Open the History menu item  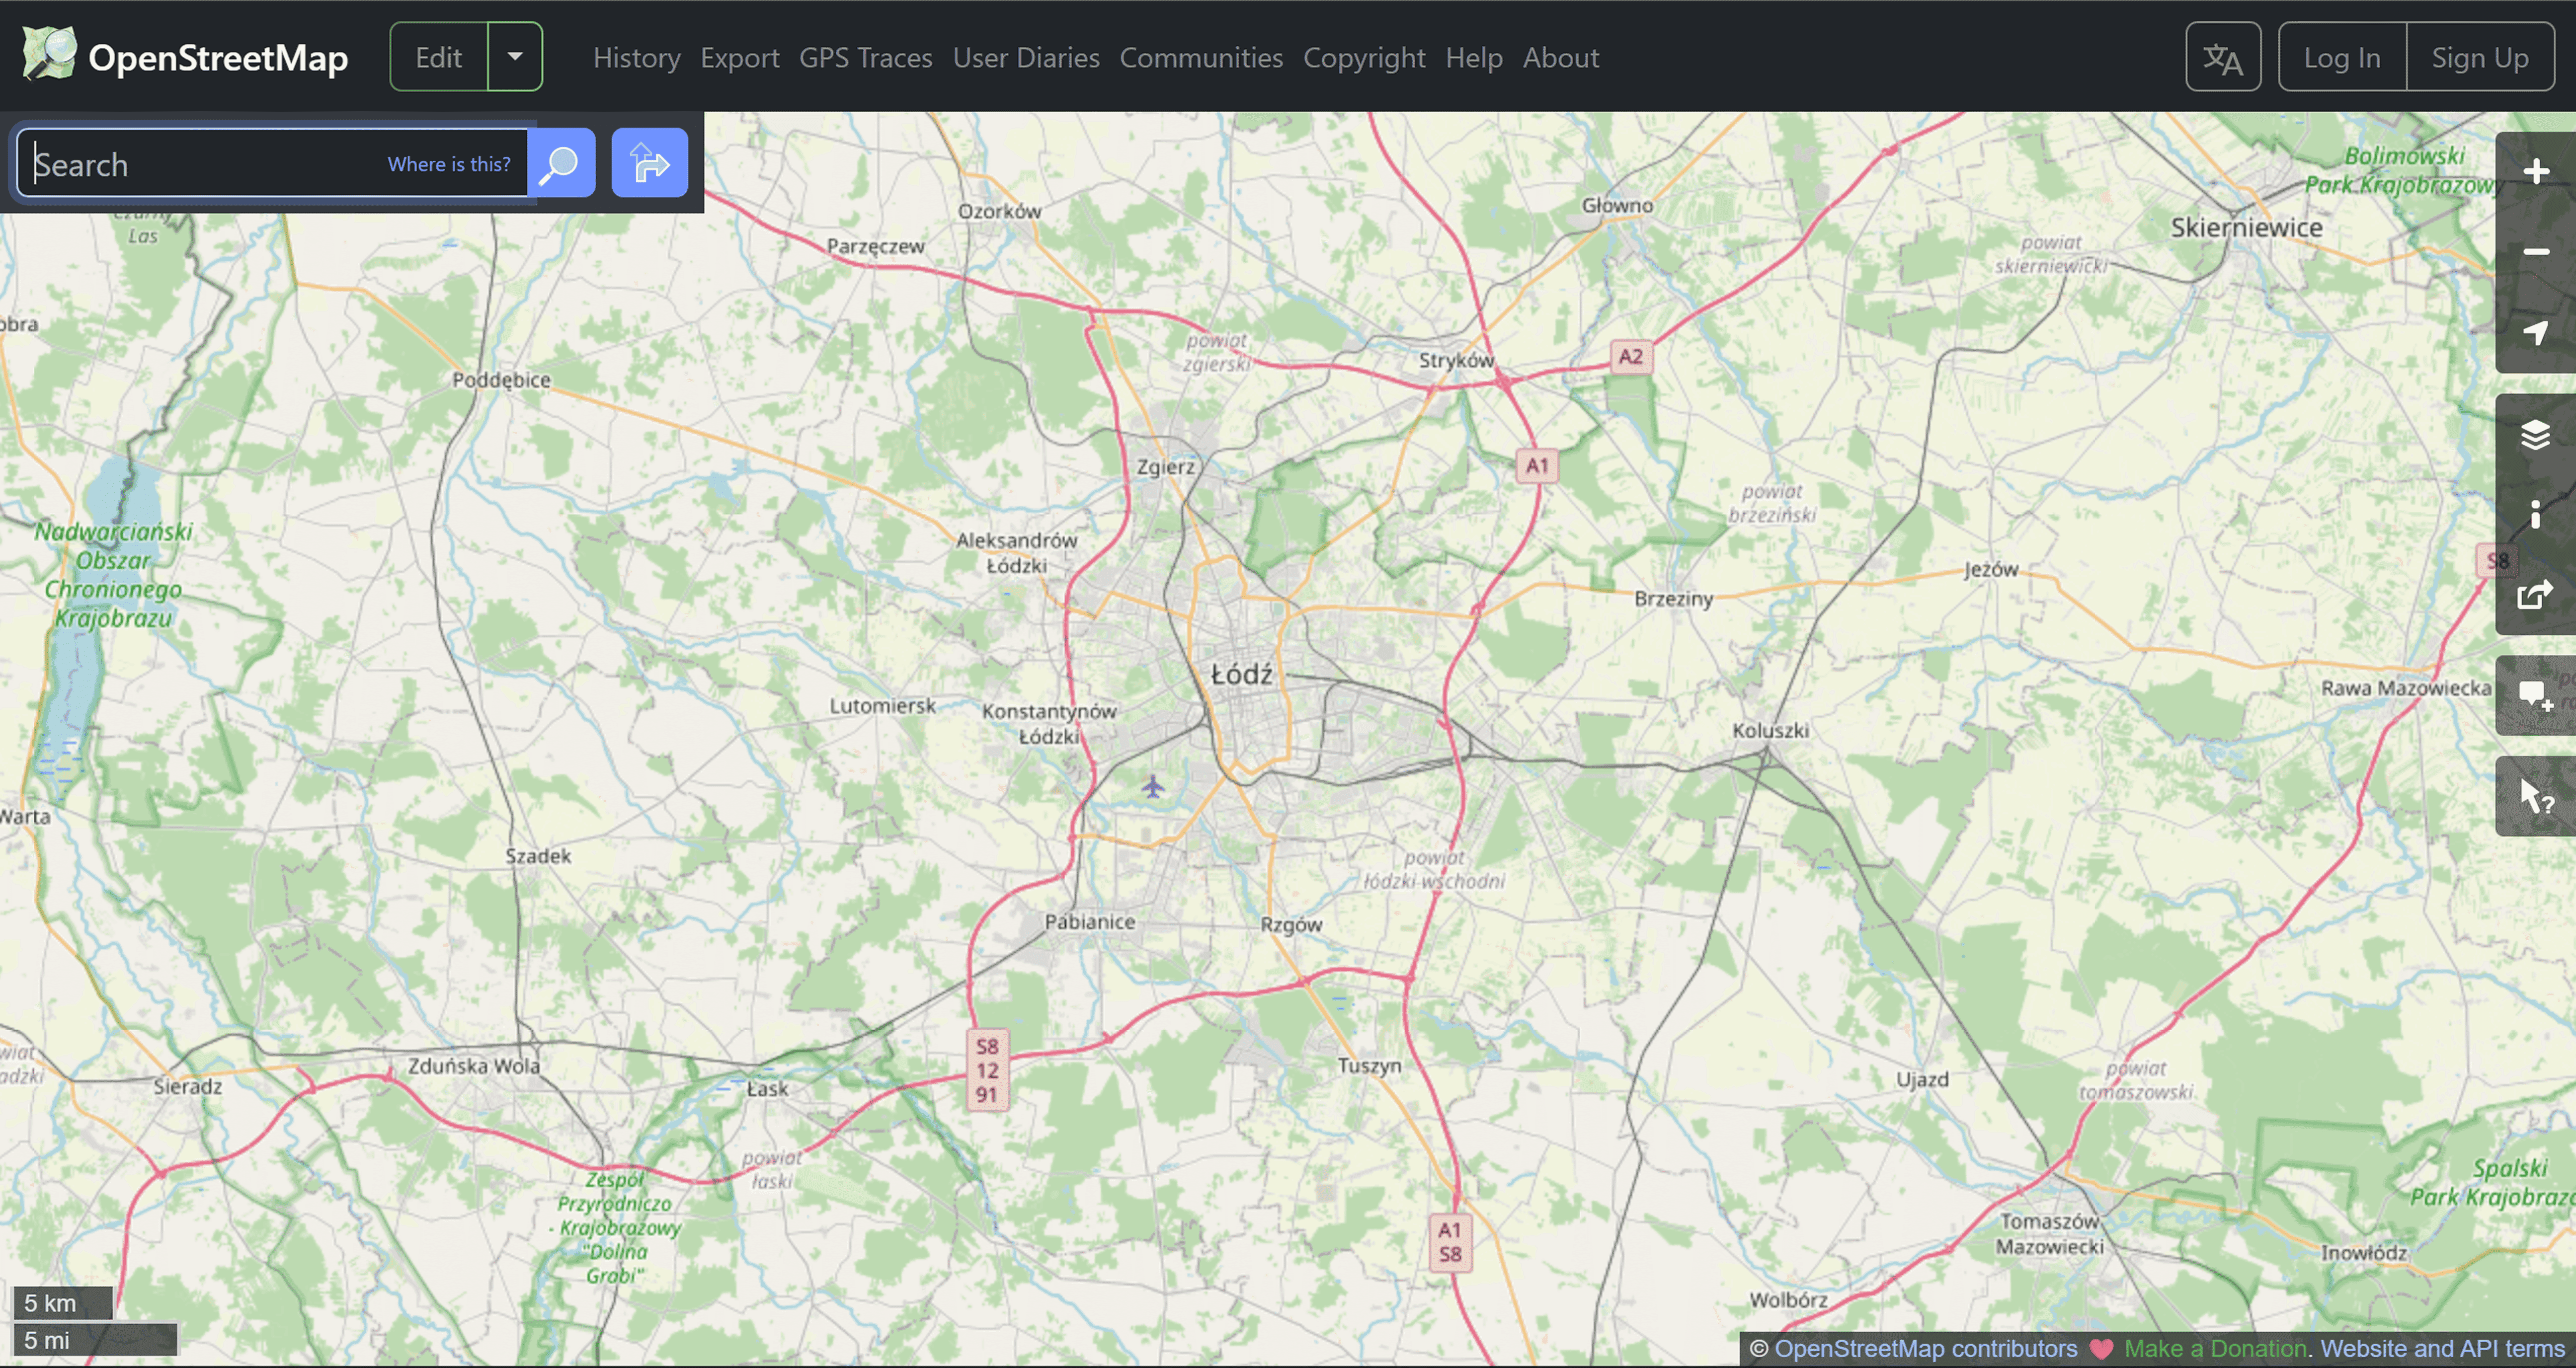(x=636, y=58)
